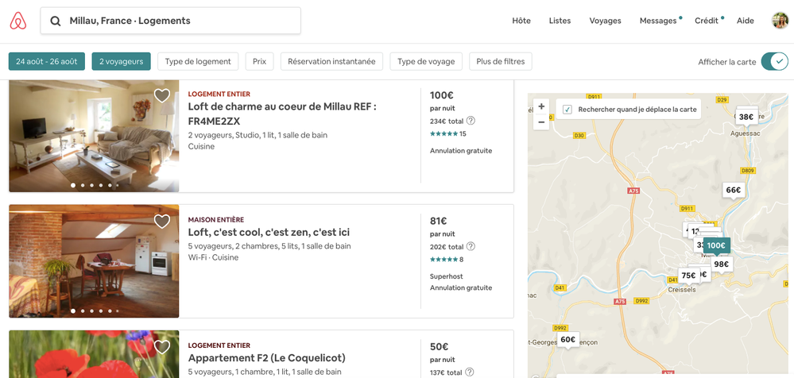The image size is (794, 378).
Task: Click the Airbnb logo icon
Action: pyautogui.click(x=18, y=21)
